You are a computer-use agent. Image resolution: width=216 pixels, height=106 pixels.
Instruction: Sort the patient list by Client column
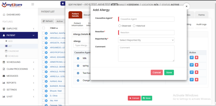[x=54, y=28]
